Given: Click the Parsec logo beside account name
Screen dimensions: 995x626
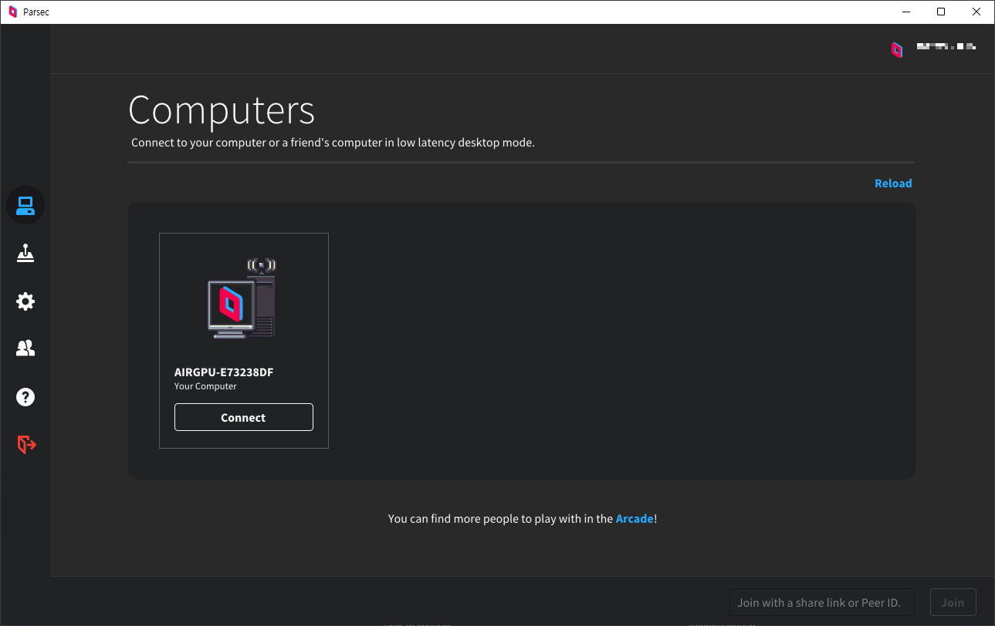Looking at the screenshot, I should click(897, 50).
